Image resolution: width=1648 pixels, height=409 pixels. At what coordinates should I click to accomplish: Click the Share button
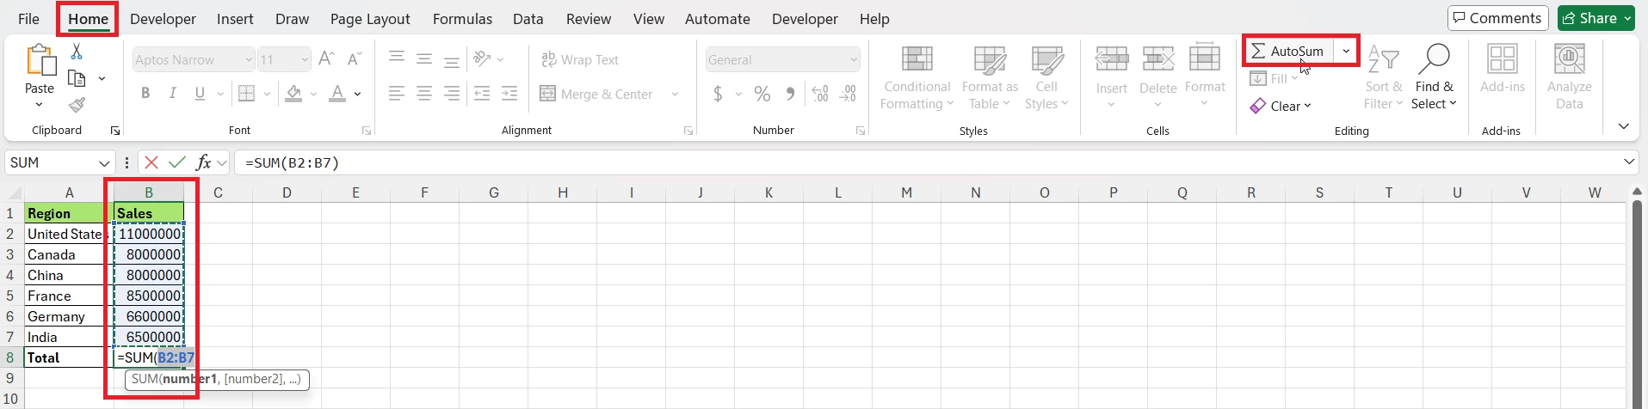coord(1596,18)
